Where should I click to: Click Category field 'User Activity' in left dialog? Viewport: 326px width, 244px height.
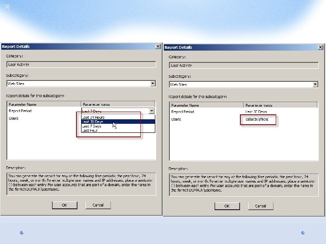[81, 65]
